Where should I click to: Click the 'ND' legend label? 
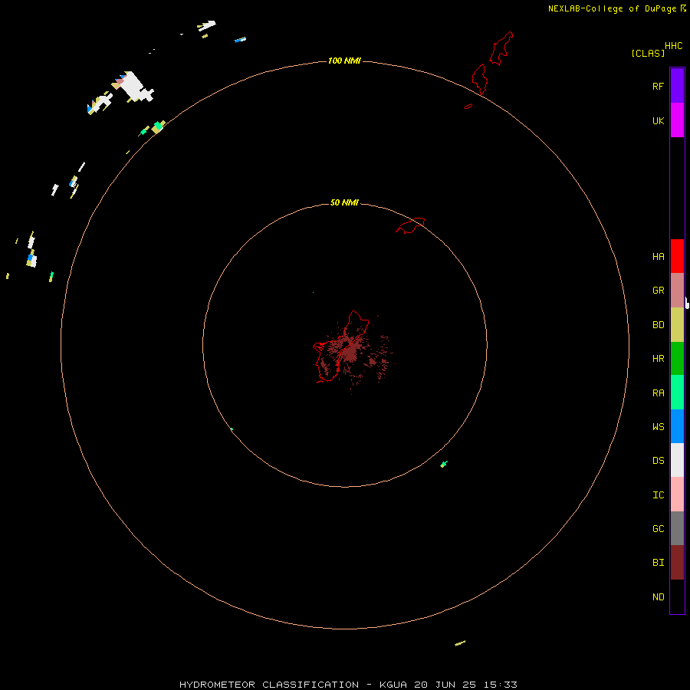pos(658,597)
